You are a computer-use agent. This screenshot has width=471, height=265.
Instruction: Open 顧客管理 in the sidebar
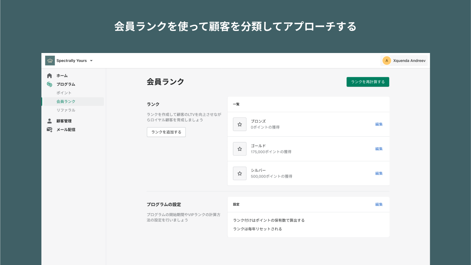coord(64,121)
